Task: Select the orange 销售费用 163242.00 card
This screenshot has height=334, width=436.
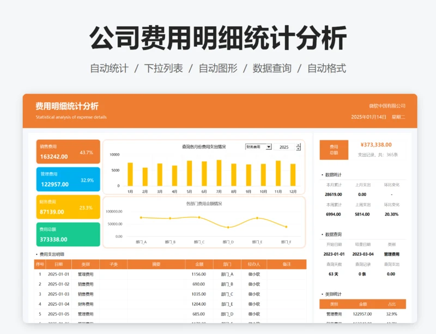Action: [68, 151]
